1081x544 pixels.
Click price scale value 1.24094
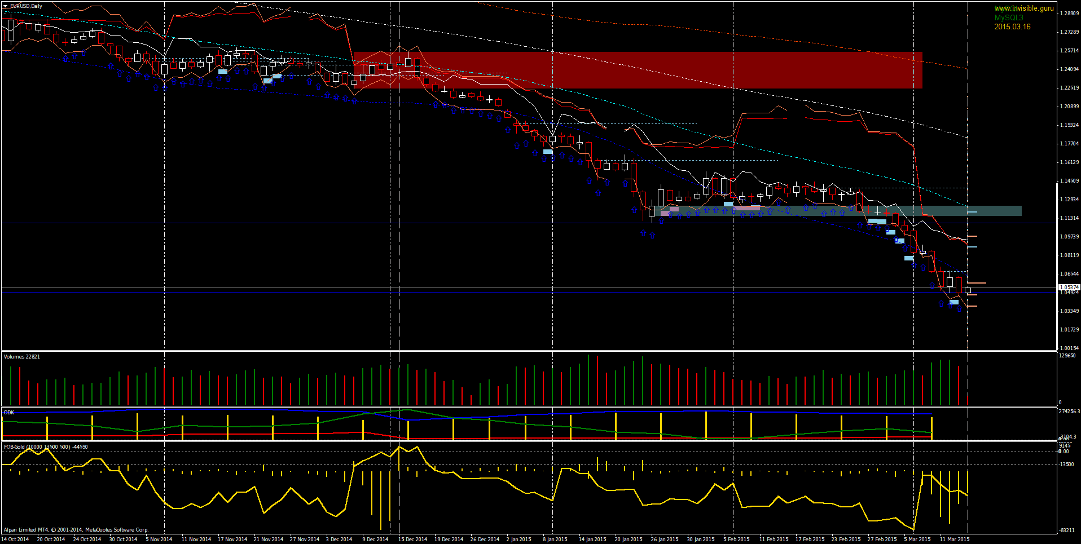[1070, 69]
